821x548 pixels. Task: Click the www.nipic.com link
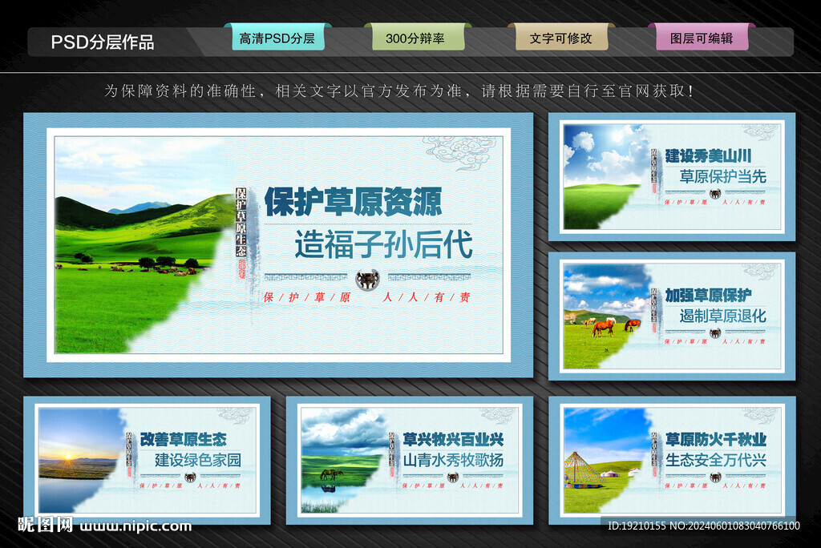tap(135, 526)
